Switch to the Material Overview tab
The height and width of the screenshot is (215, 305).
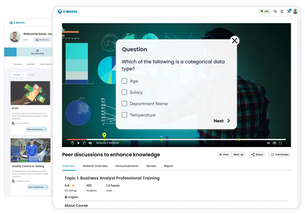tap(95, 166)
